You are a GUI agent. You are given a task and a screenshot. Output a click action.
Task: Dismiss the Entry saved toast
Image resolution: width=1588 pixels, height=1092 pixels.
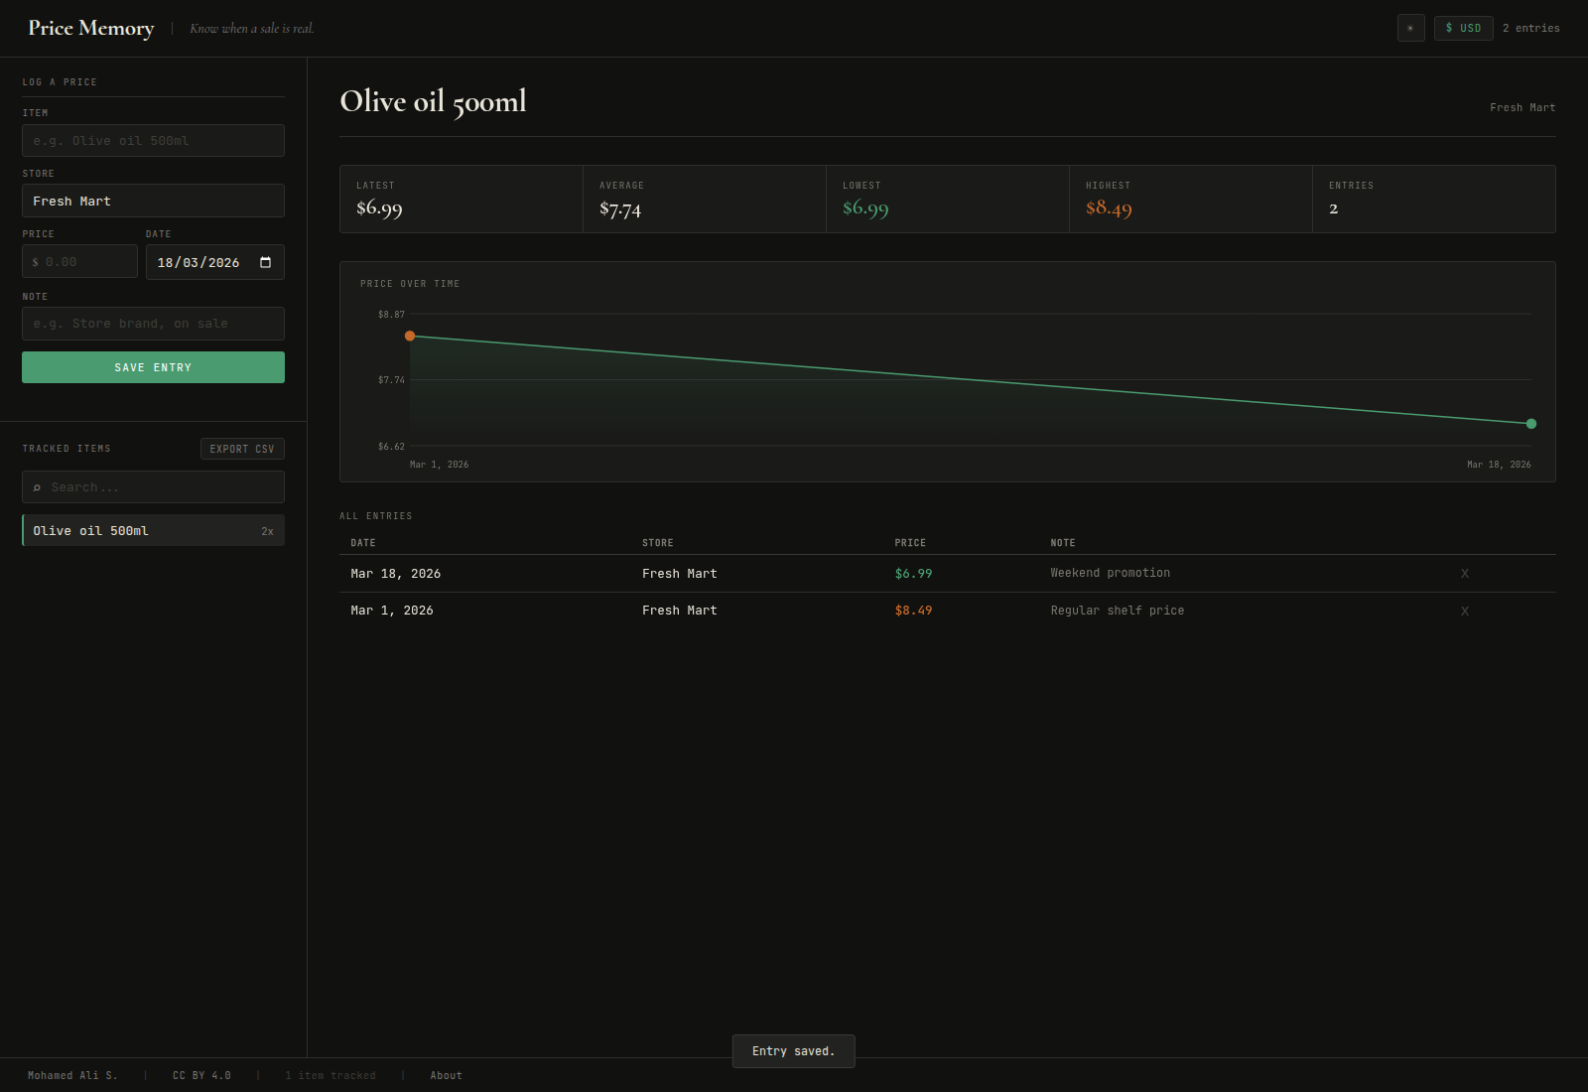(793, 1050)
